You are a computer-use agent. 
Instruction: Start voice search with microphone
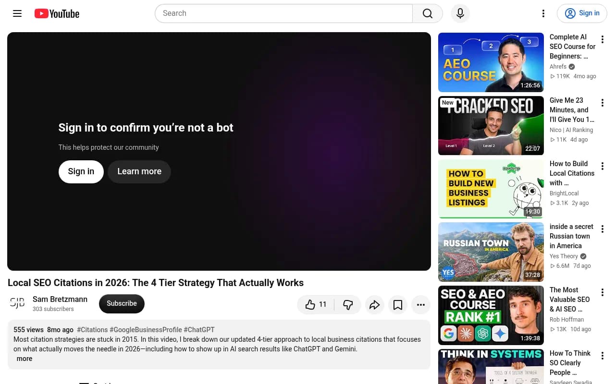[460, 13]
